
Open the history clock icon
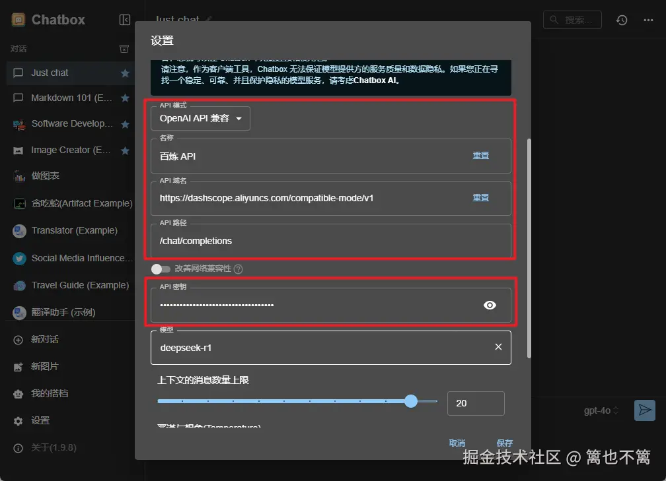[x=622, y=20]
